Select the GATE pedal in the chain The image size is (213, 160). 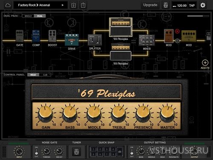click(x=20, y=36)
